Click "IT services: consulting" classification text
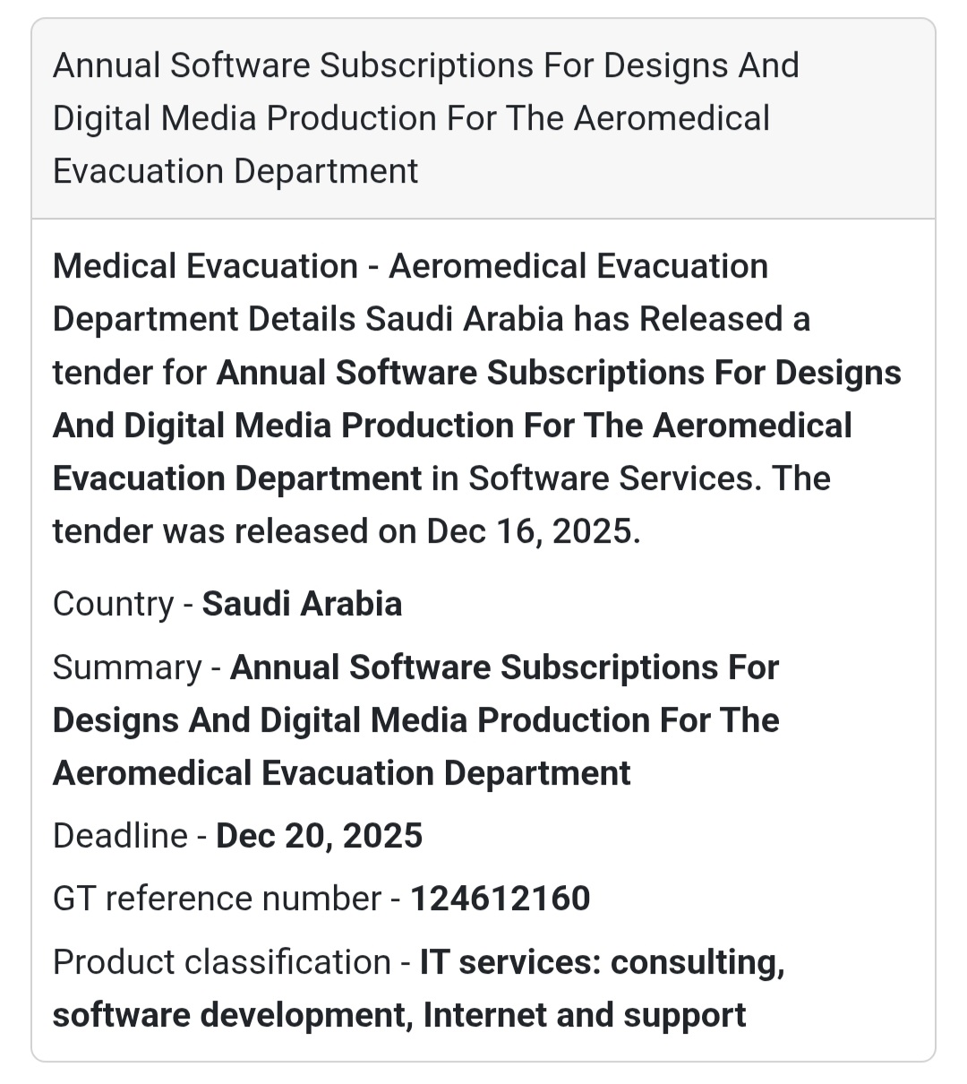 click(x=602, y=962)
